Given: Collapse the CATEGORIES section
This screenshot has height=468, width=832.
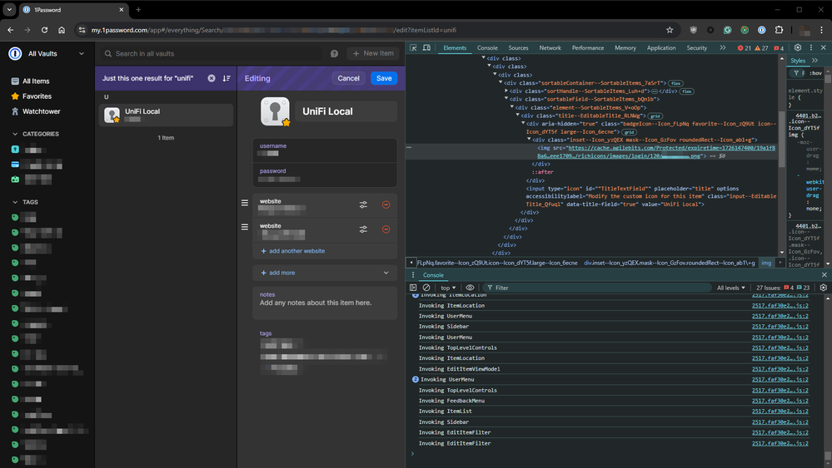Looking at the screenshot, I should tap(15, 134).
